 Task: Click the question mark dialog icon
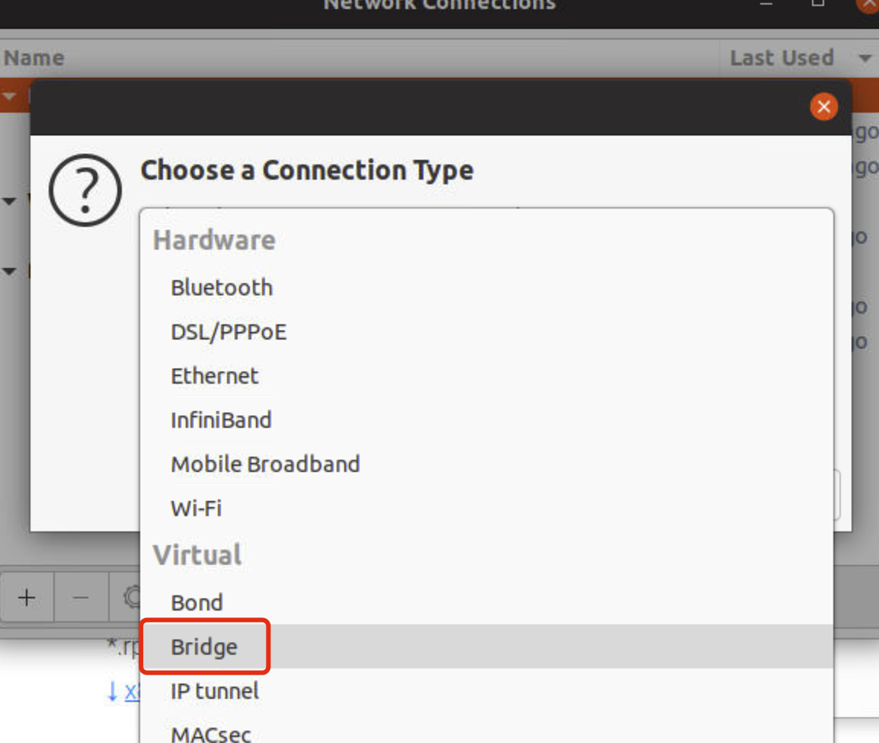85,190
